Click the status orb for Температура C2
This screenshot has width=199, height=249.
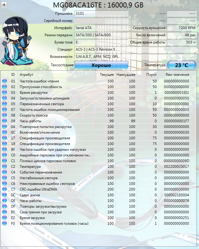pyautogui.click(x=4, y=166)
